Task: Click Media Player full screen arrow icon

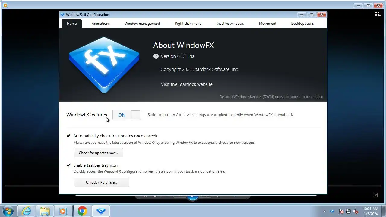Action: pyautogui.click(x=375, y=195)
